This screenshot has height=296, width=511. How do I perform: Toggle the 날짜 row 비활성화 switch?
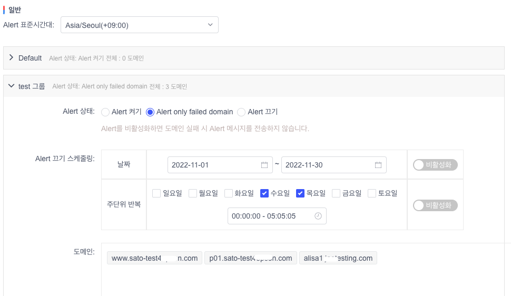pos(435,165)
